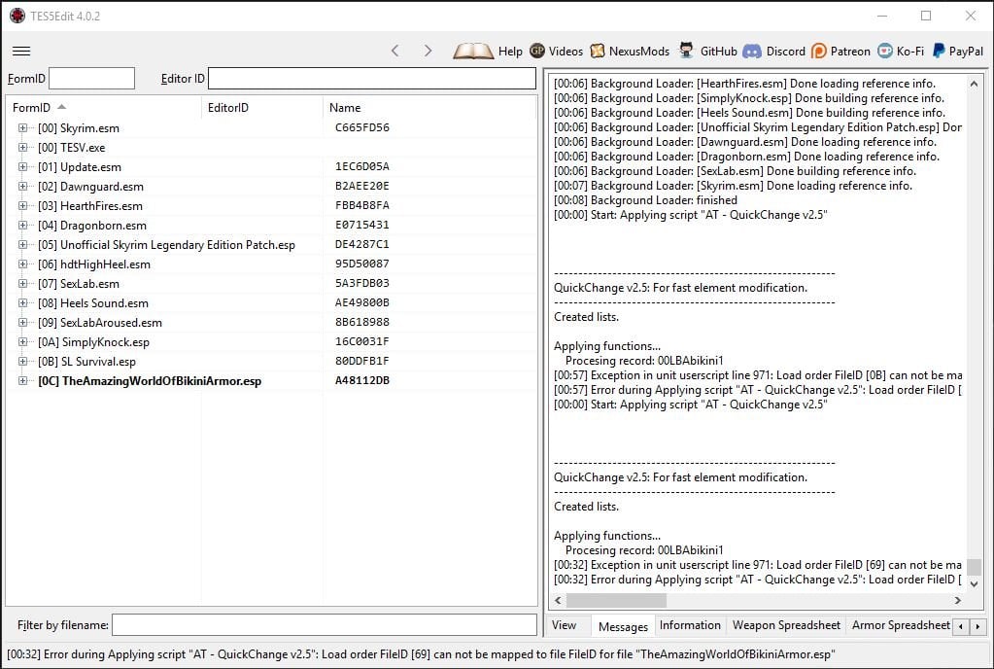Expand SexLab.esm tree node
994x669 pixels.
pyautogui.click(x=22, y=284)
